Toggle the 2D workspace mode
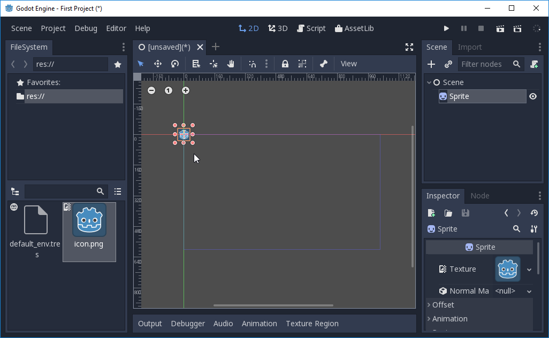 pos(248,28)
